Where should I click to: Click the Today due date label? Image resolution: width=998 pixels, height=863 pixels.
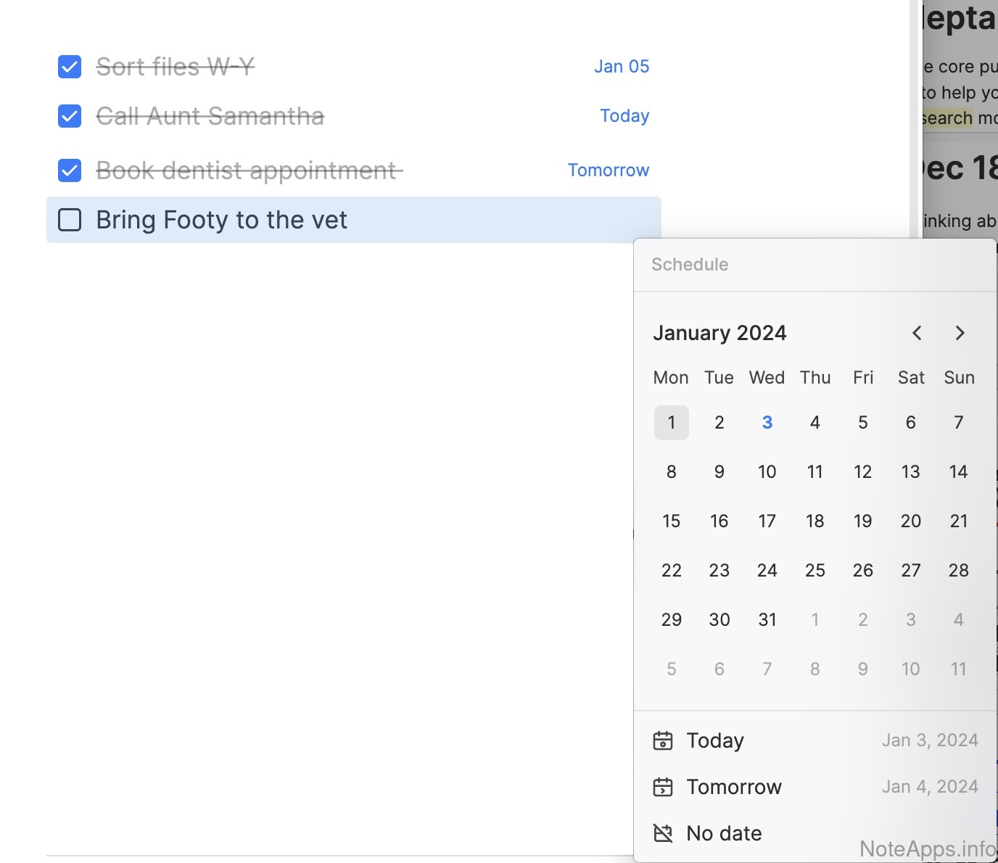click(624, 116)
